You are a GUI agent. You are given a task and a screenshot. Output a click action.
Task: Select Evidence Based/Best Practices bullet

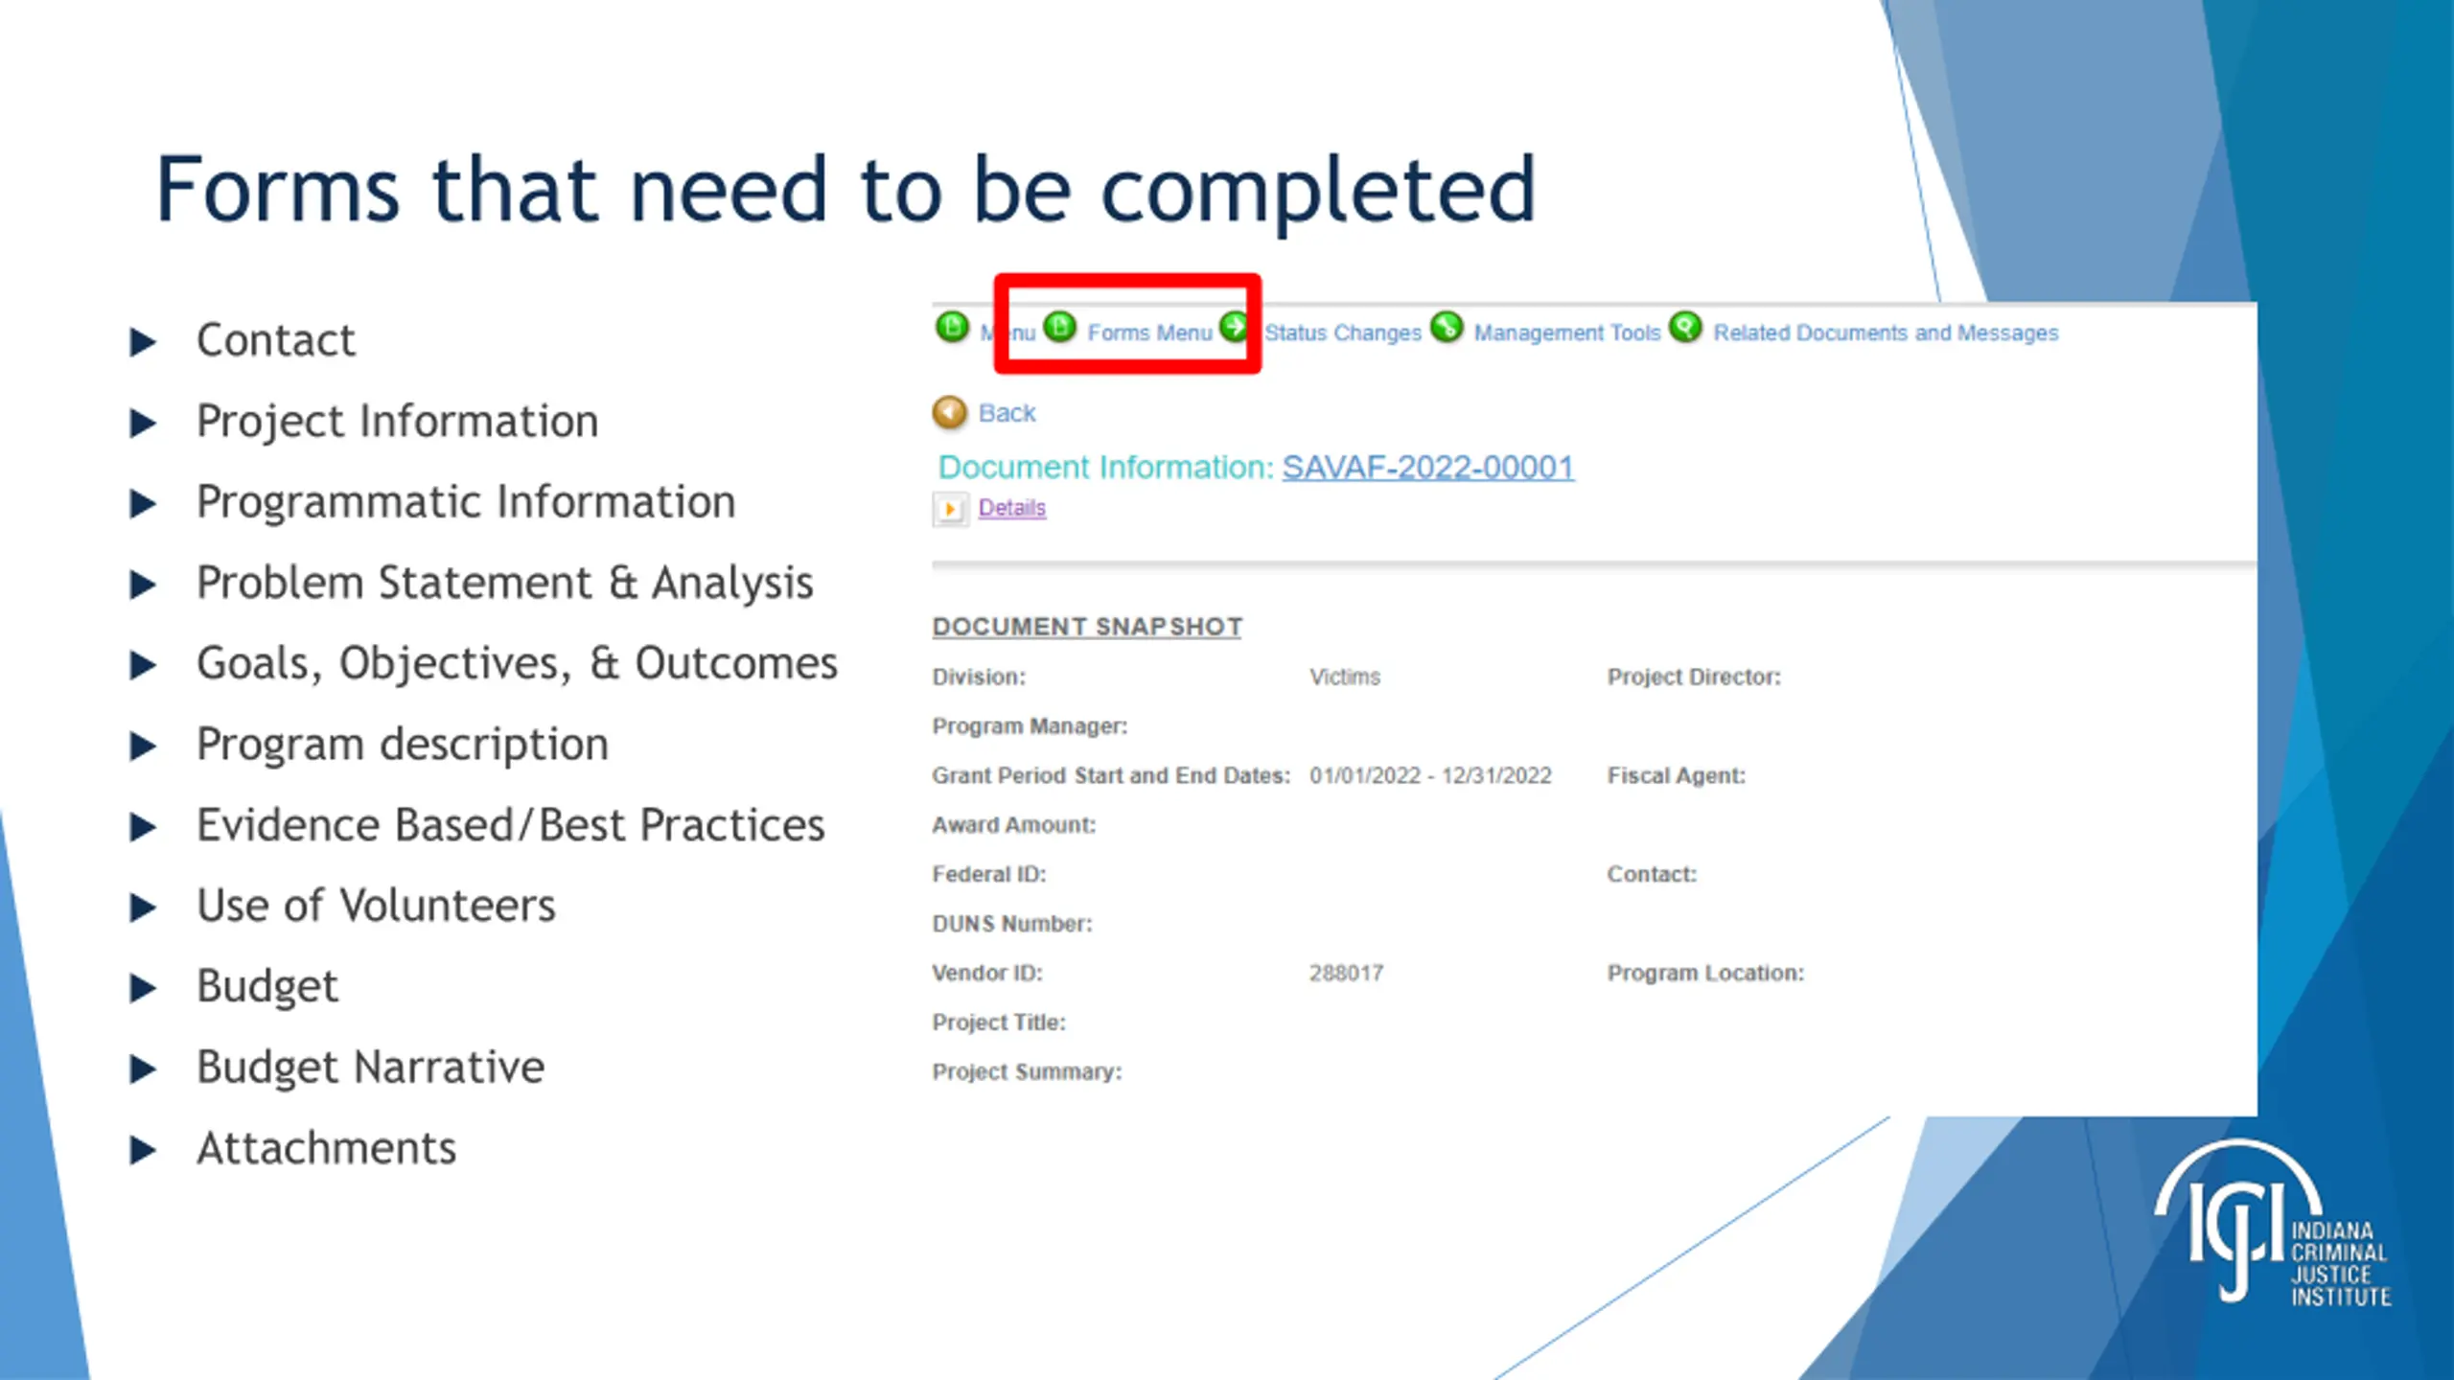(510, 825)
